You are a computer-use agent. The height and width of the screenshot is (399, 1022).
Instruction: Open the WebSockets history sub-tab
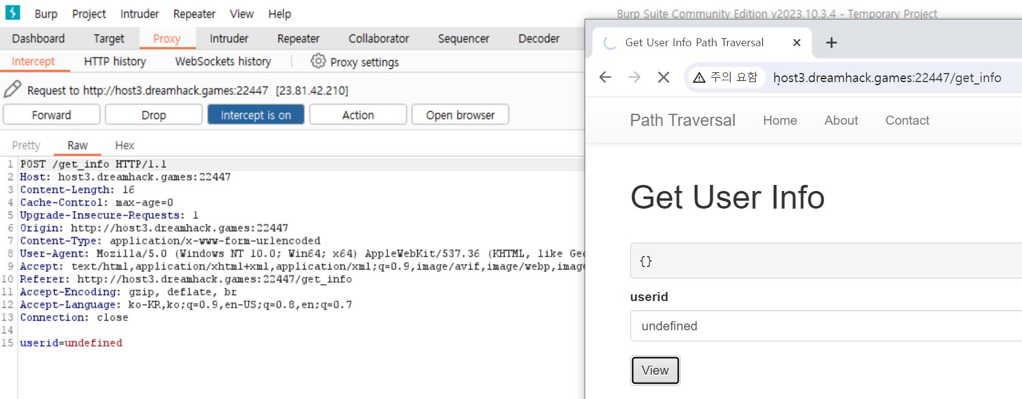pyautogui.click(x=223, y=61)
